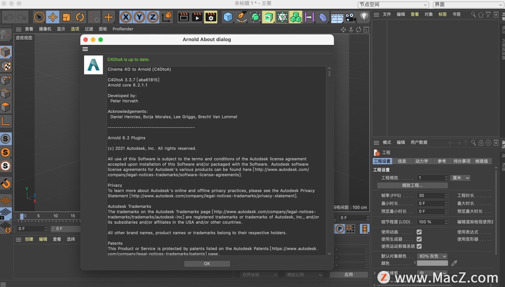Add a Floor environment object
505x287 pixels.
click(337, 17)
